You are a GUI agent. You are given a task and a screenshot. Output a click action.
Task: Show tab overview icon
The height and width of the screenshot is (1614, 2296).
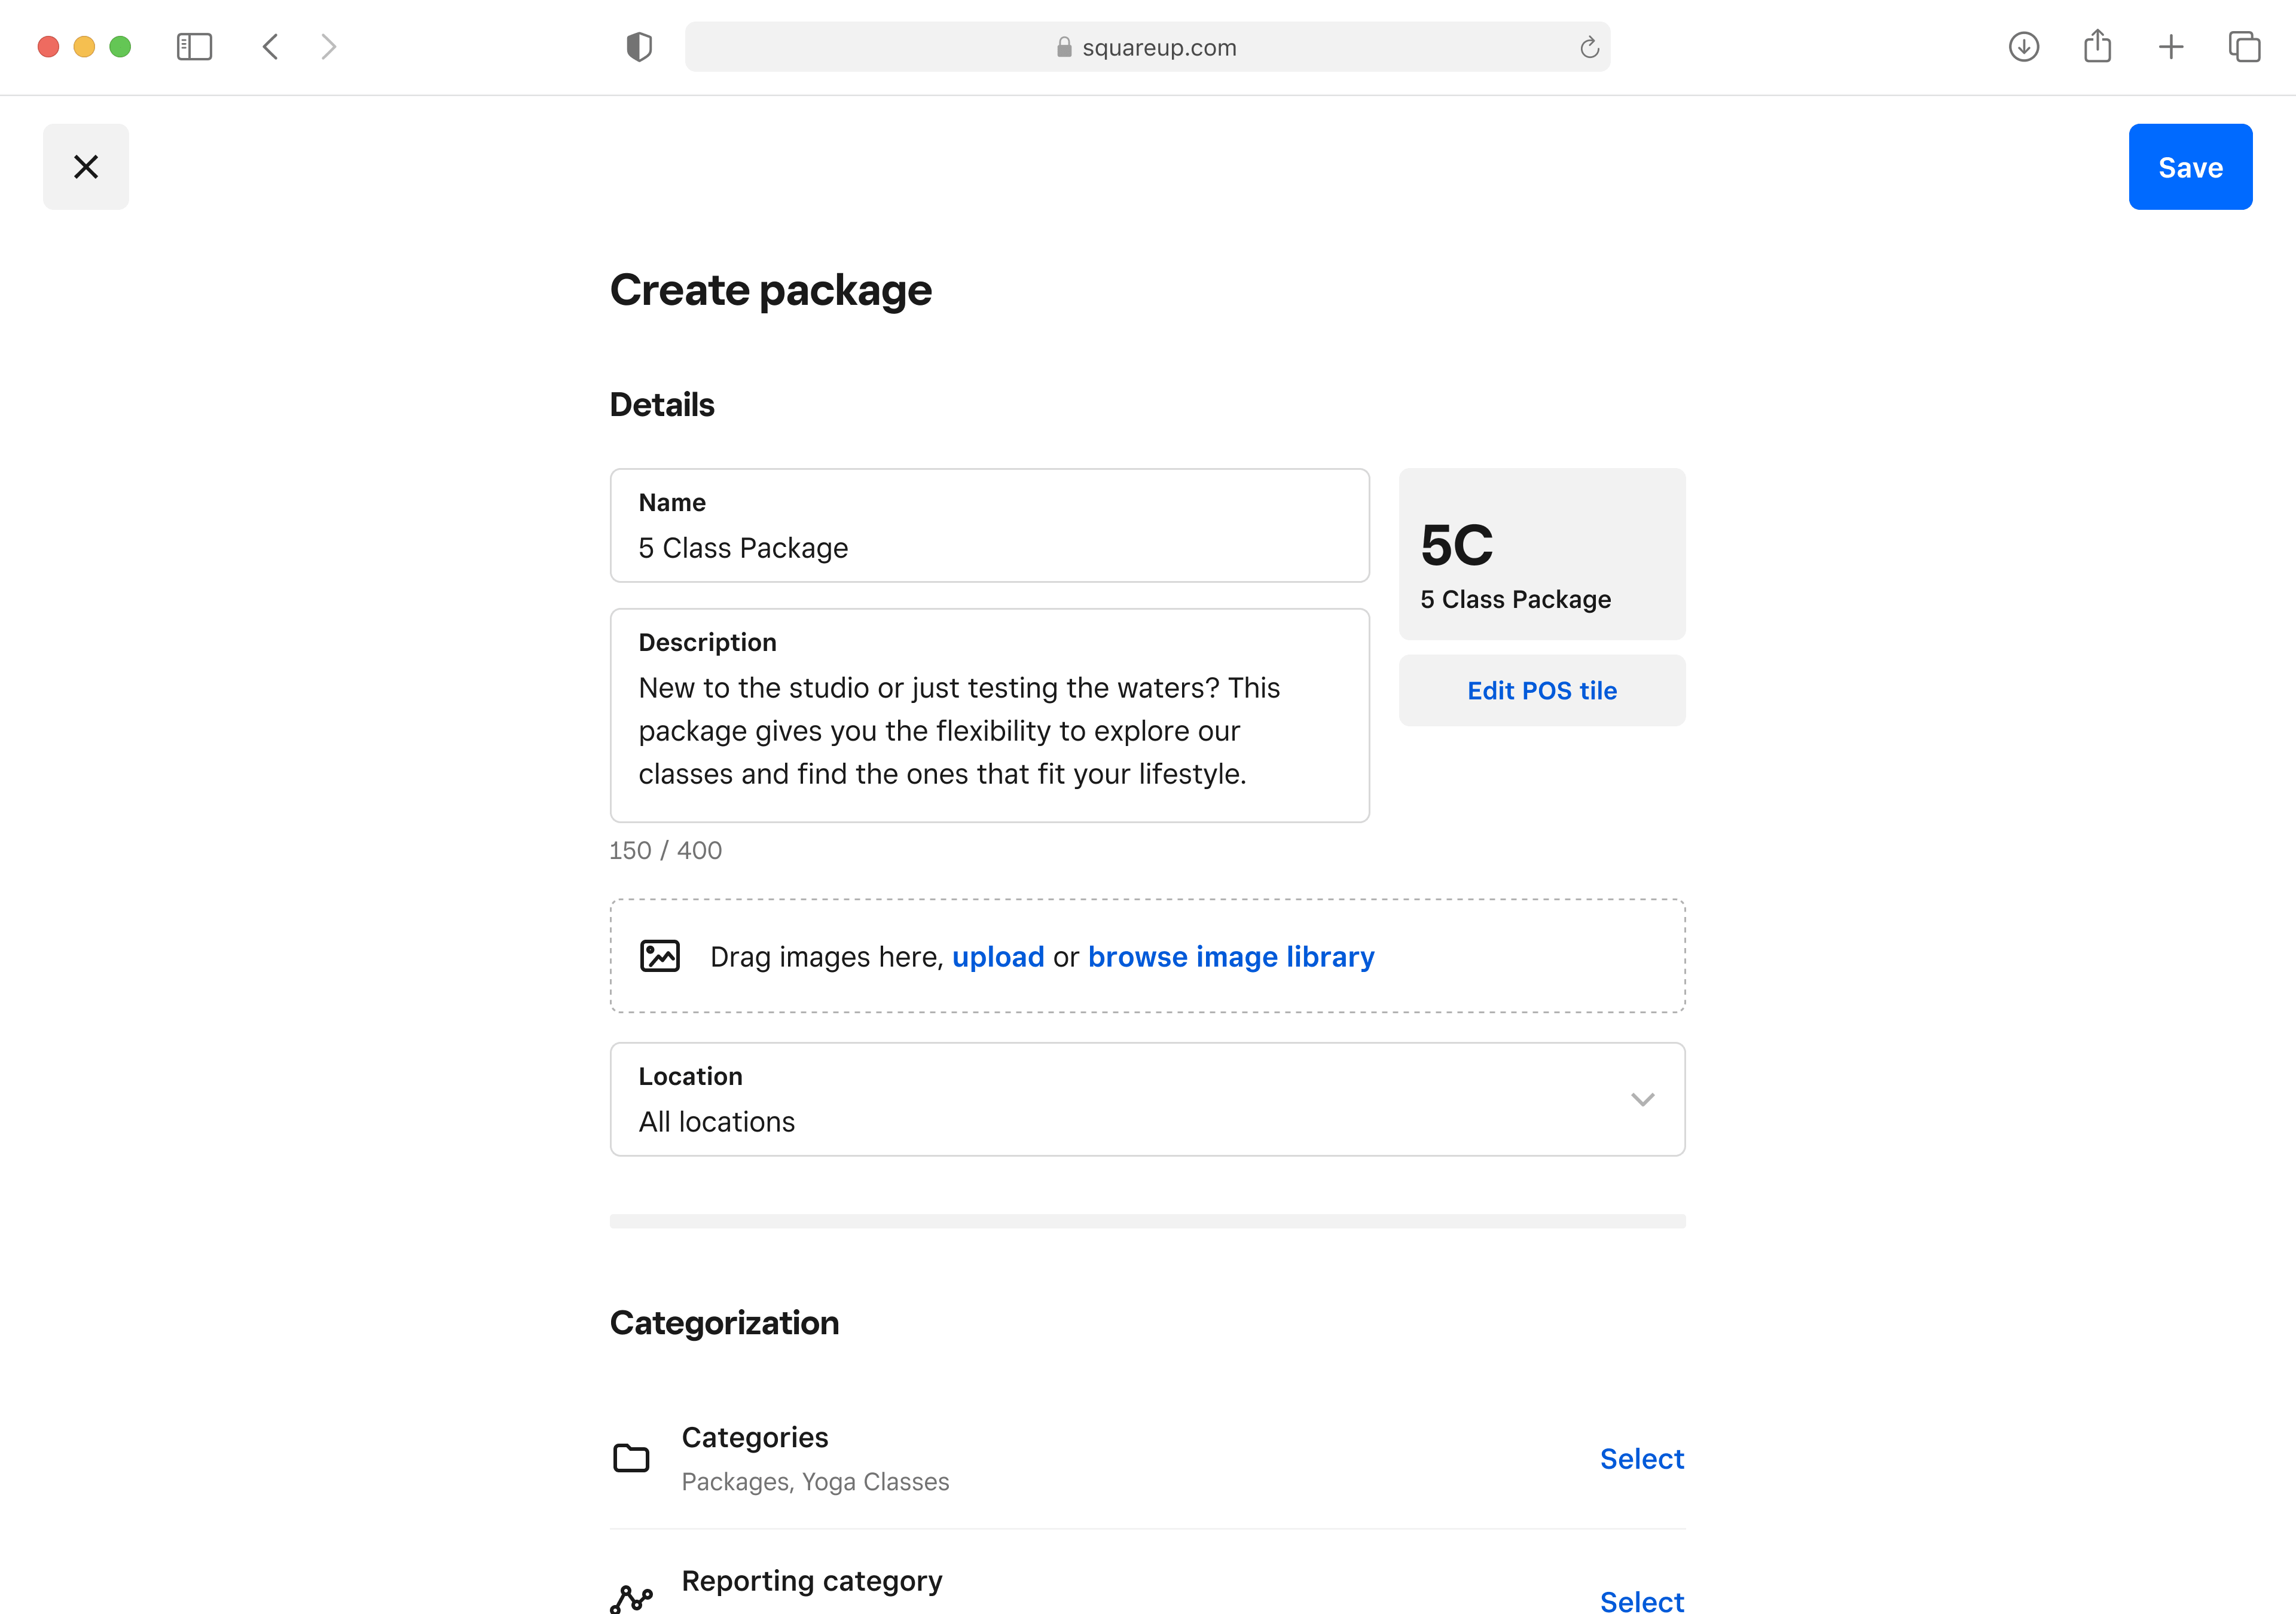click(2244, 47)
